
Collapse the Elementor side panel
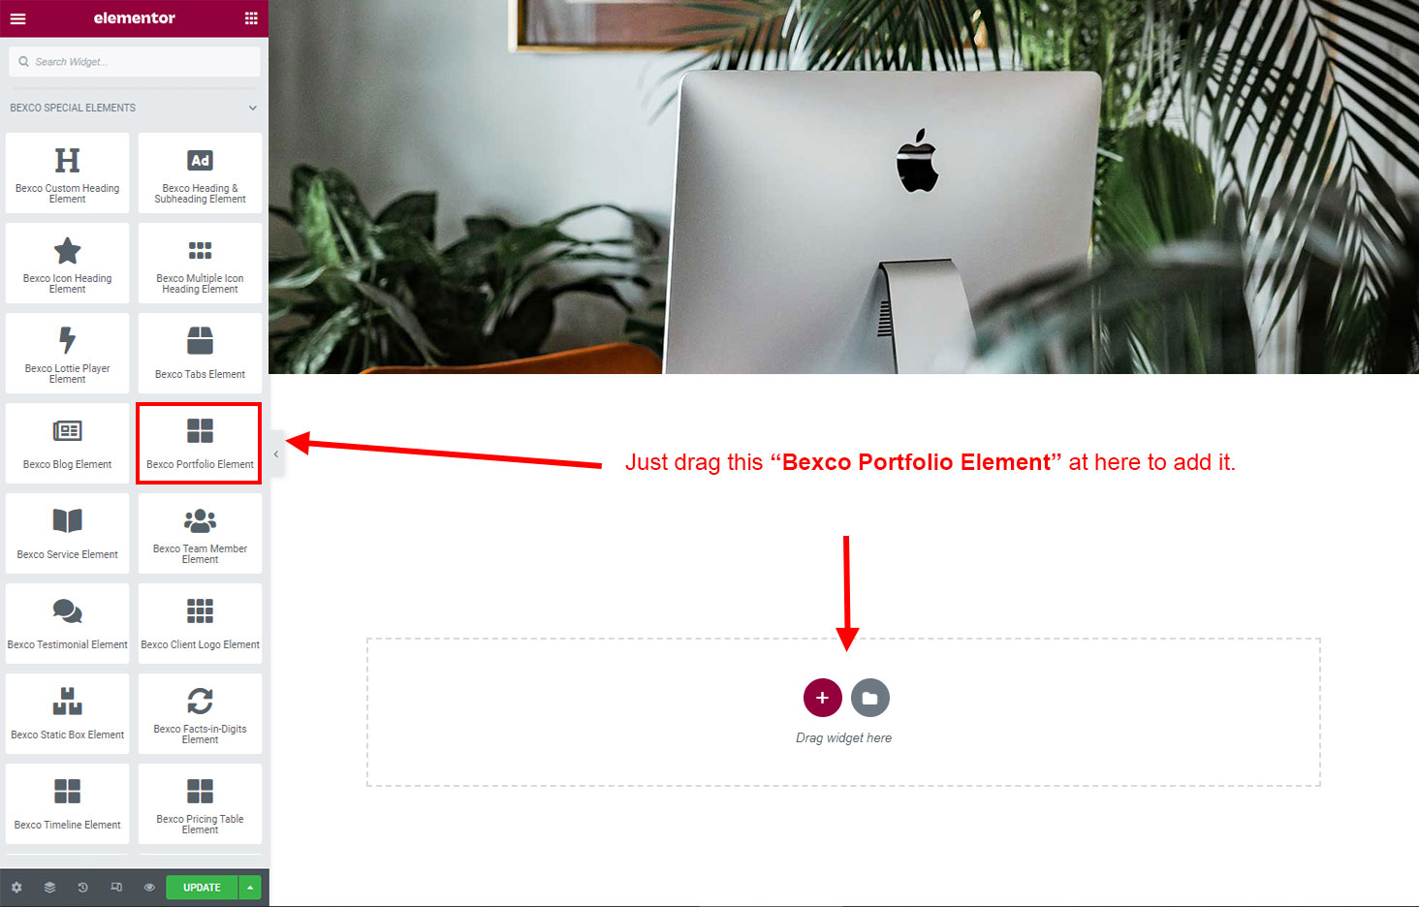point(276,453)
